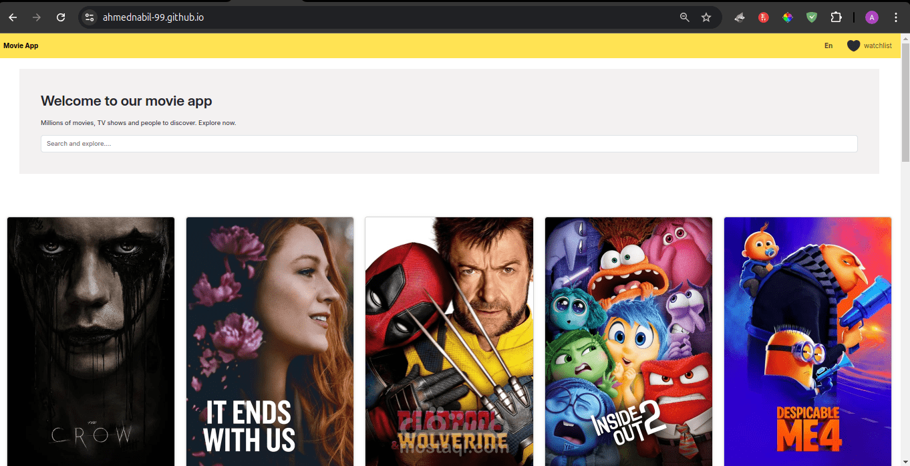Viewport: 910px width, 466px height.
Task: Click the 'Millions of movies, TV shows' text
Action: click(138, 123)
